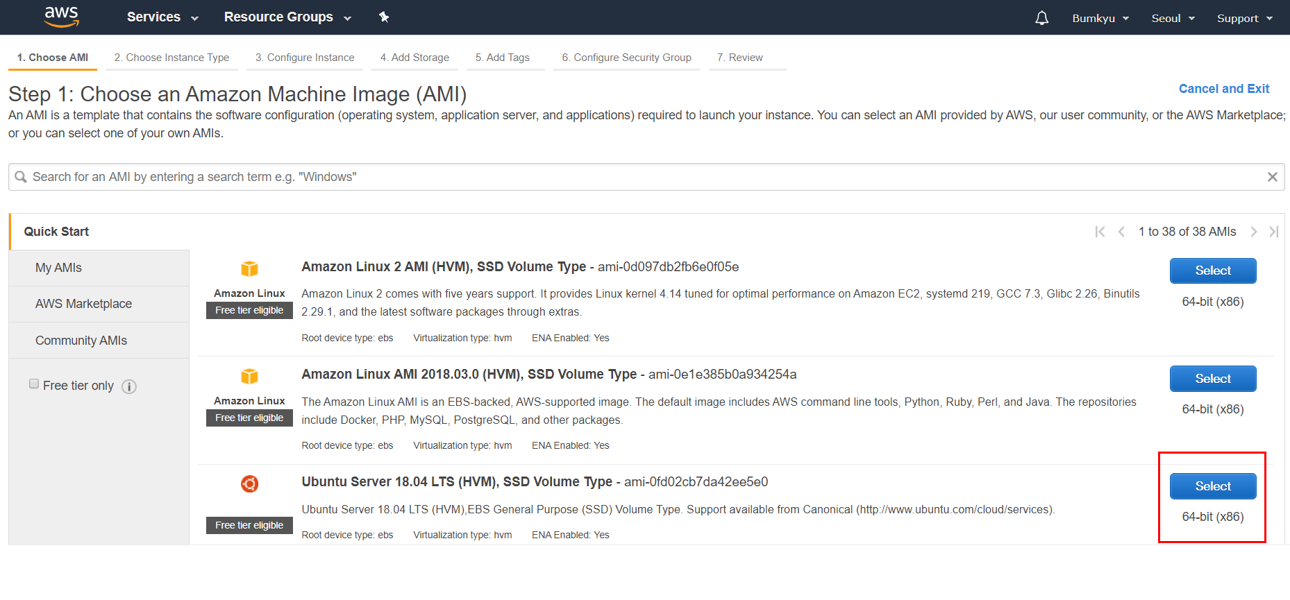Click the Amazon Linux 2 AMI title

444,267
